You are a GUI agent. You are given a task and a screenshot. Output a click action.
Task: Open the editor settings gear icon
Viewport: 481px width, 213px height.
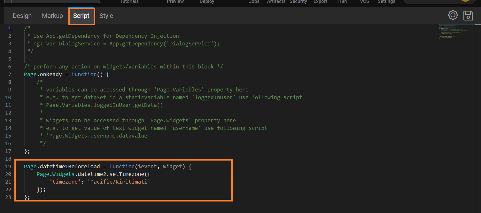(x=453, y=15)
